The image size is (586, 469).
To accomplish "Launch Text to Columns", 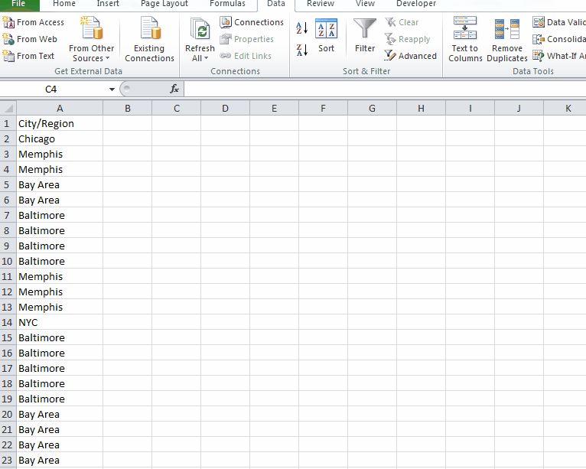I will point(465,39).
